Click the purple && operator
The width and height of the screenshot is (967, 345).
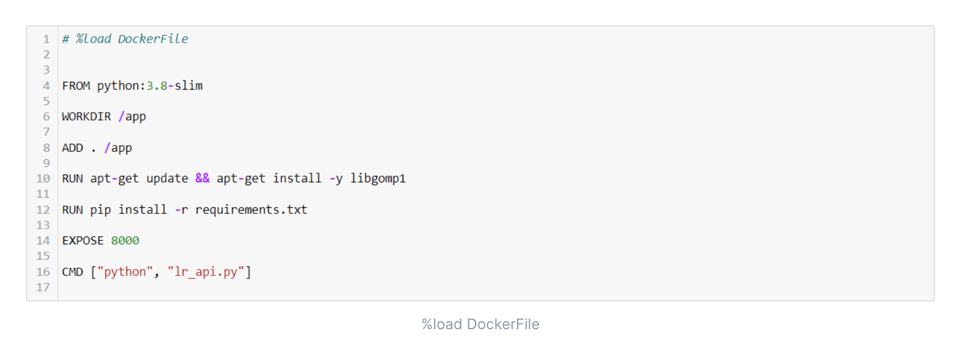point(202,179)
